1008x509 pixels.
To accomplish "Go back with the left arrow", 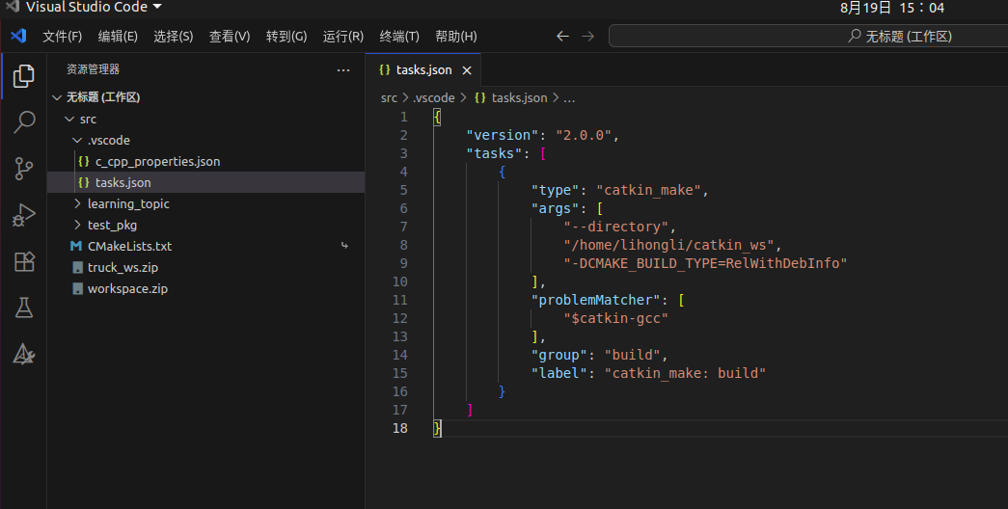I will point(562,36).
